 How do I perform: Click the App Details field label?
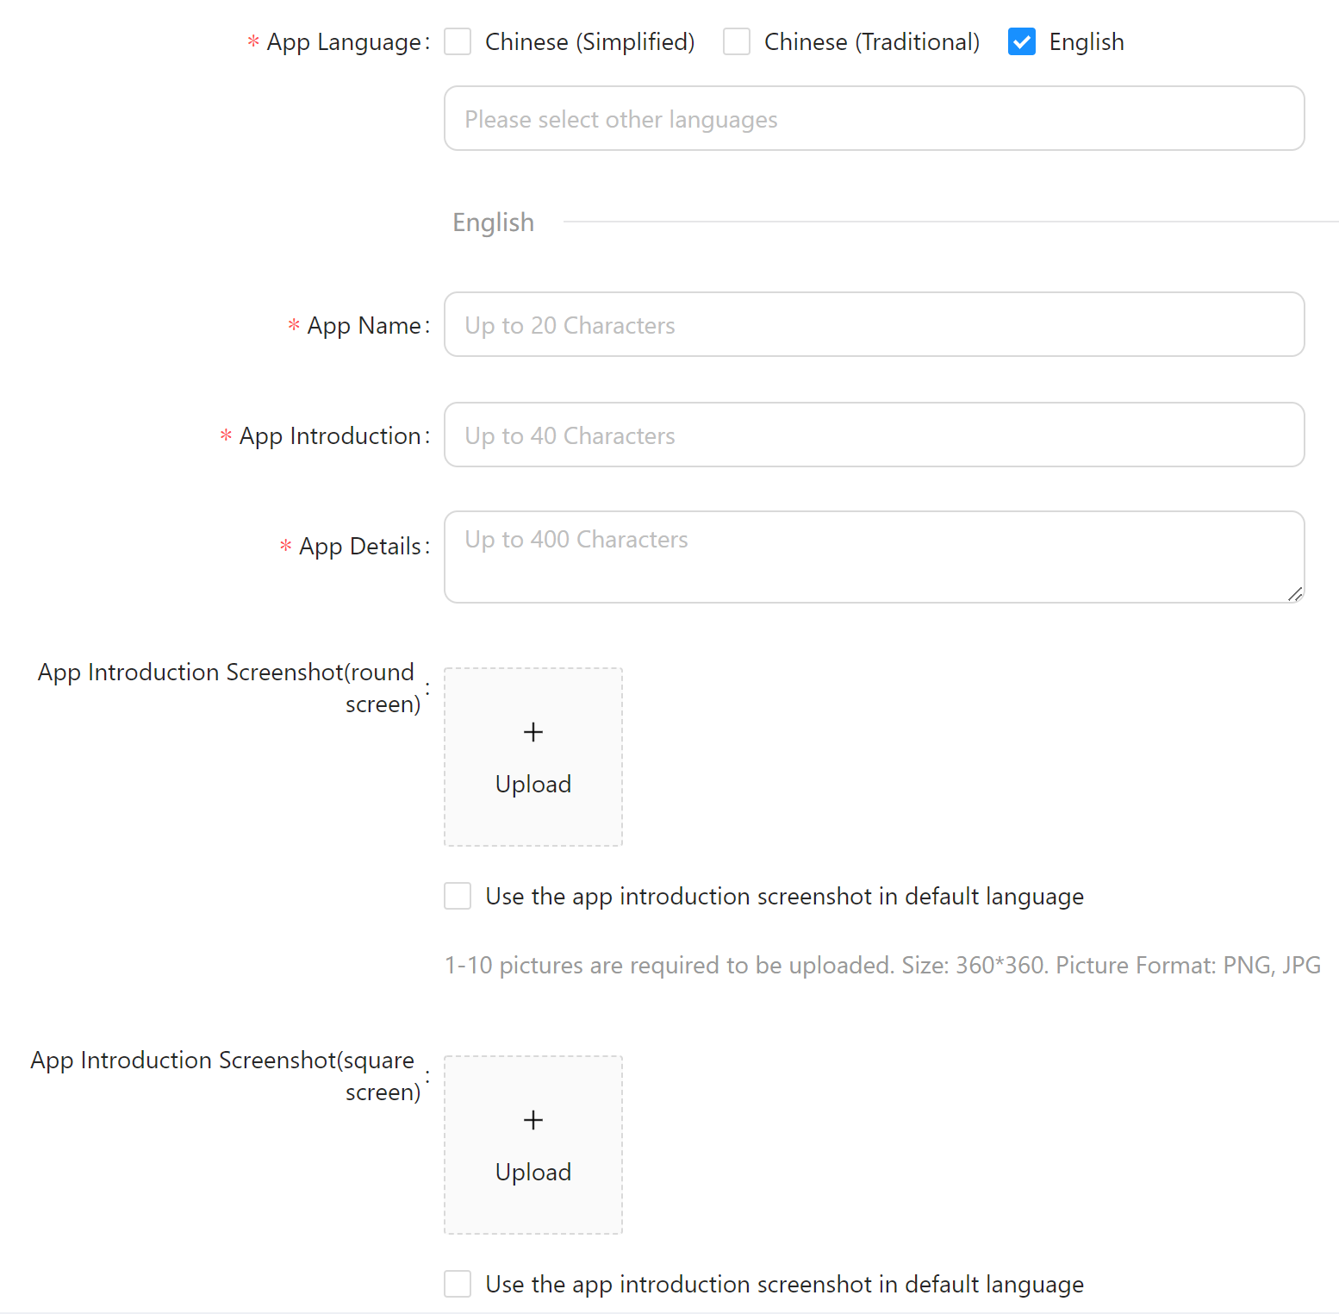point(360,547)
